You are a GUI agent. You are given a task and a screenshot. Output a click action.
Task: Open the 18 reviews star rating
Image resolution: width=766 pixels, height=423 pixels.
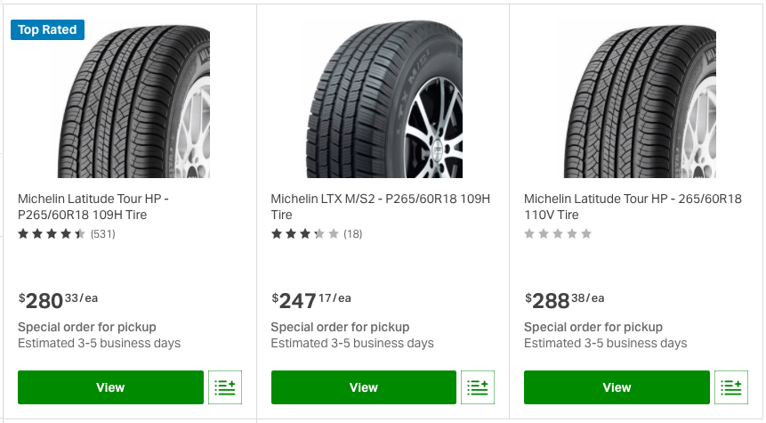pyautogui.click(x=305, y=234)
